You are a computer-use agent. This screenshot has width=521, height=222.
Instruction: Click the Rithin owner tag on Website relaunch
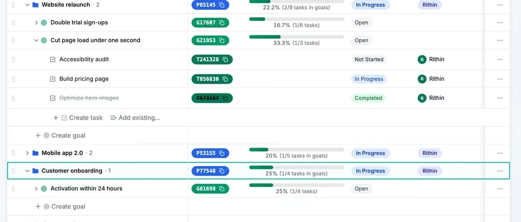point(430,5)
